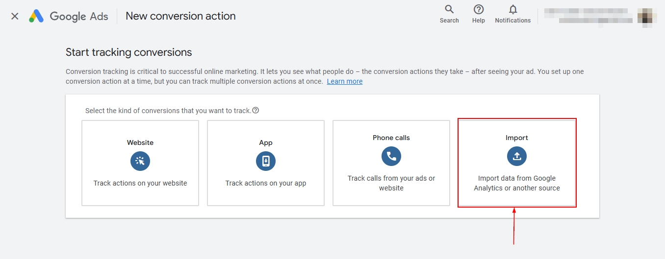This screenshot has width=665, height=259.
Task: Follow the Learn more link
Action: [x=344, y=81]
